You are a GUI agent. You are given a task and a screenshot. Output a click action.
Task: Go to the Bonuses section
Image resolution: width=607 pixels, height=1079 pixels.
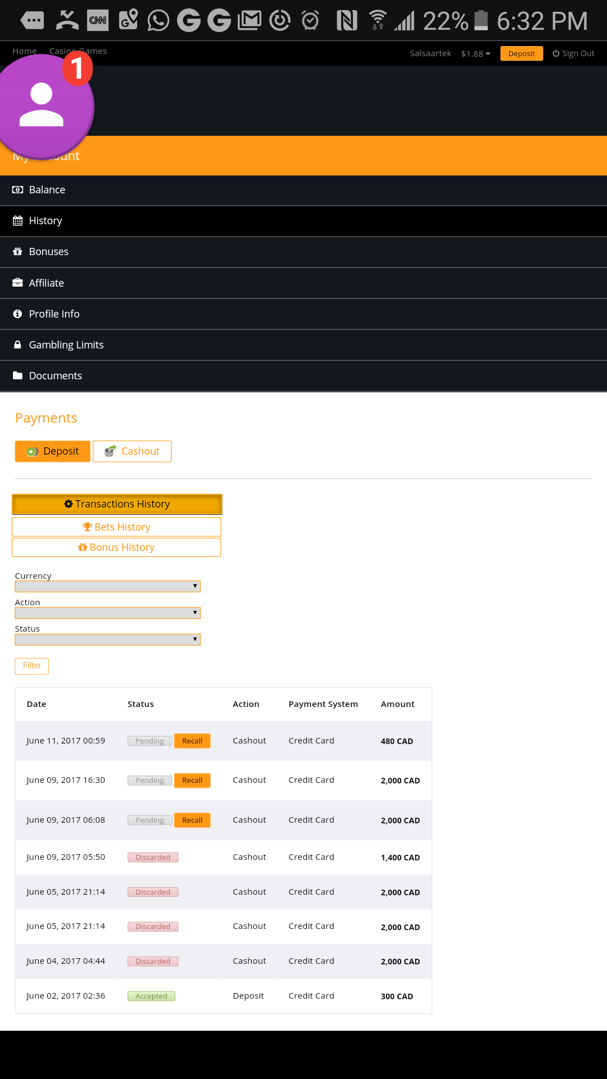pyautogui.click(x=303, y=252)
